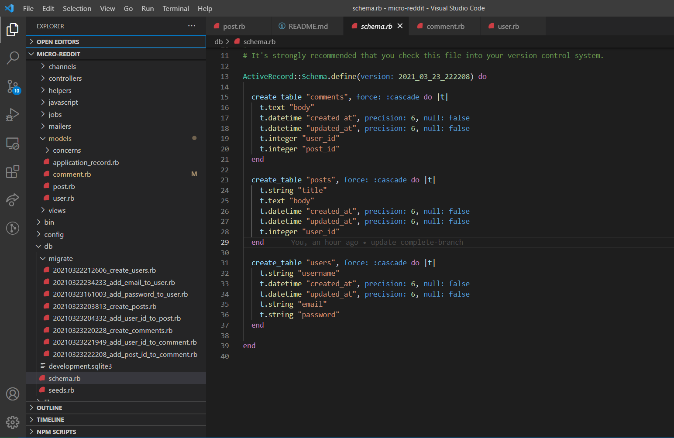This screenshot has height=438, width=674.
Task: Open the Search view icon
Action: (13, 58)
